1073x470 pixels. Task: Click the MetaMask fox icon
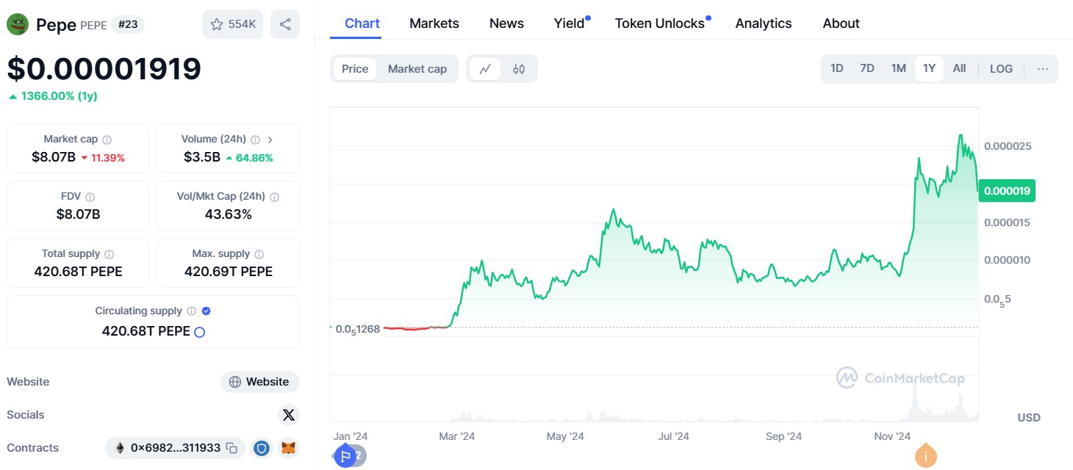[290, 448]
